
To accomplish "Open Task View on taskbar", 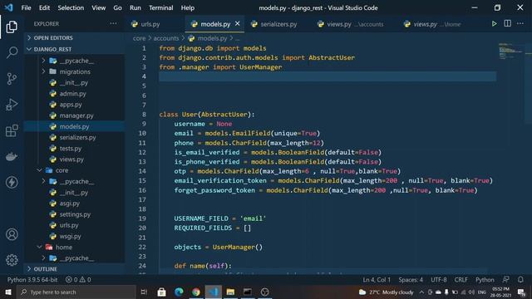I will (x=144, y=292).
